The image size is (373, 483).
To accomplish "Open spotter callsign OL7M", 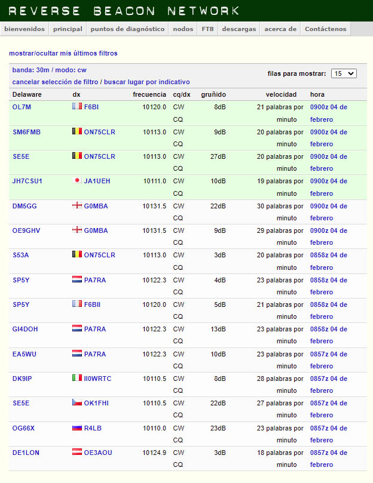I will point(22,107).
